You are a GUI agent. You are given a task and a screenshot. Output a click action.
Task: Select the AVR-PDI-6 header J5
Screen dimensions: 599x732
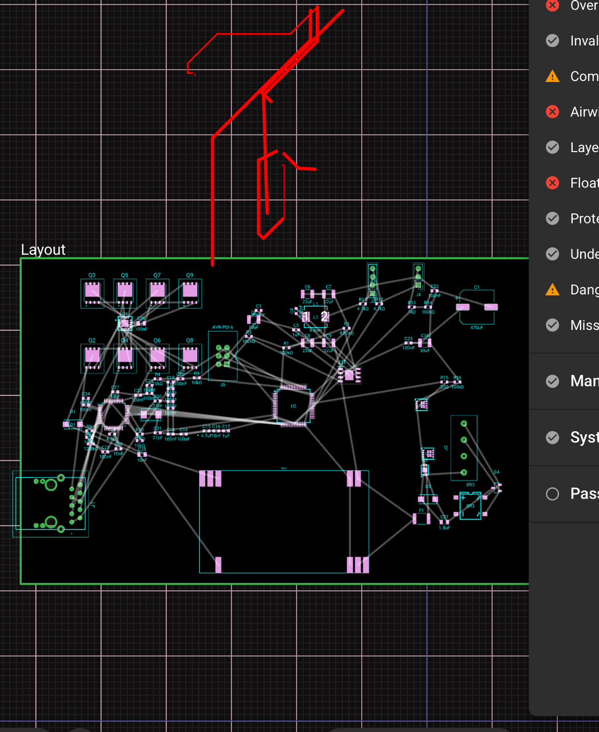tap(223, 356)
